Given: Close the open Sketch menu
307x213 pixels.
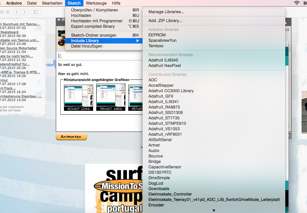Looking at the screenshot, I should (x=74, y=3).
